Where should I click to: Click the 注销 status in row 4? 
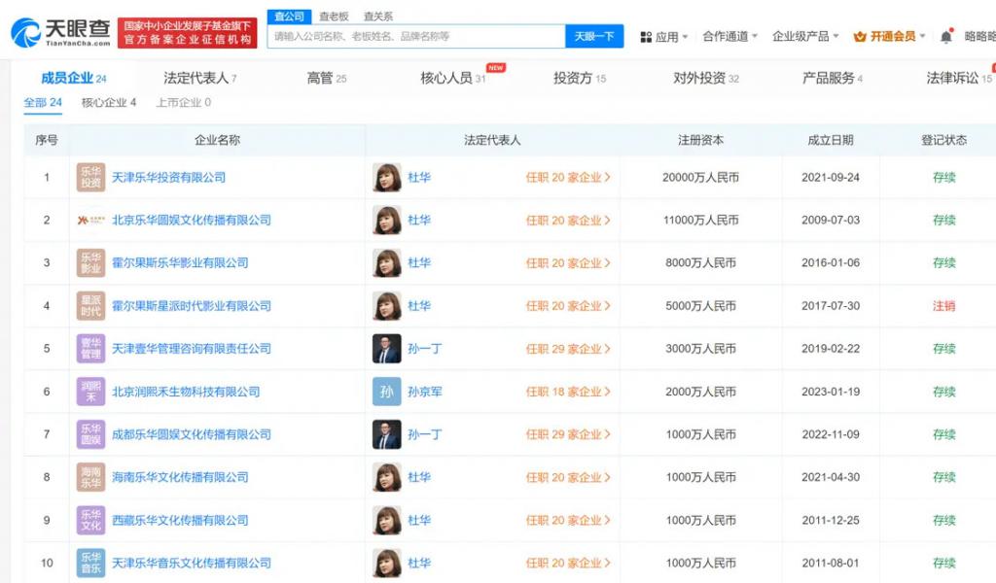(x=943, y=306)
